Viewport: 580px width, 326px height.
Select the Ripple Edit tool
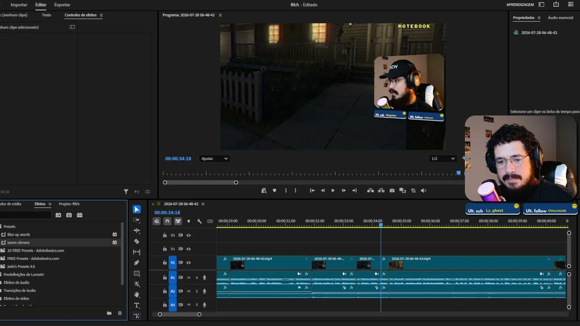point(137,231)
